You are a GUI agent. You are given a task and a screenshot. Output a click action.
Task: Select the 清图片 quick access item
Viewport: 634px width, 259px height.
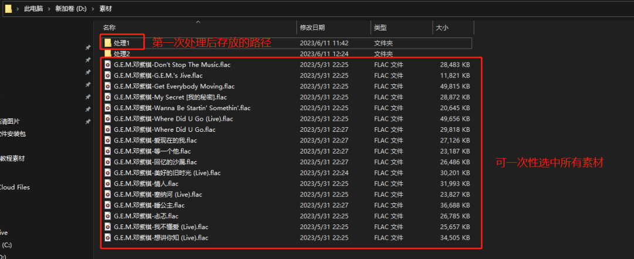coord(10,121)
